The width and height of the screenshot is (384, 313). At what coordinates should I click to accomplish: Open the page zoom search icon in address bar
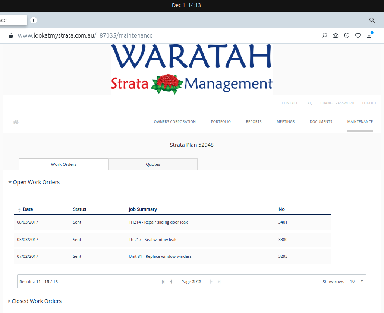coord(324,35)
